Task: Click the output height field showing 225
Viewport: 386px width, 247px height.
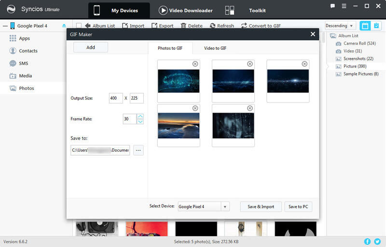Action: tap(137, 98)
